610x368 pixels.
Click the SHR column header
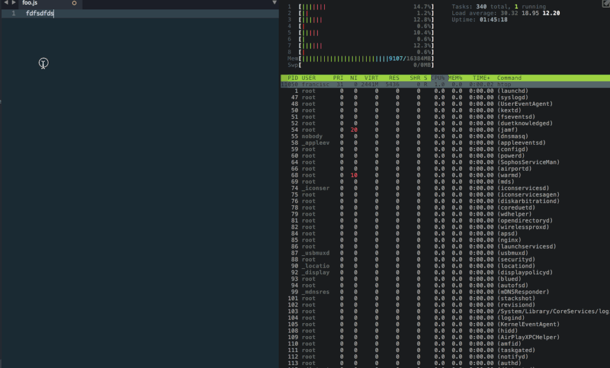tap(415, 78)
